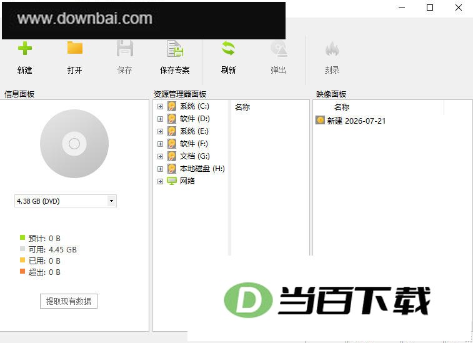Select the 文档 (G:) label in the tree

coord(194,156)
